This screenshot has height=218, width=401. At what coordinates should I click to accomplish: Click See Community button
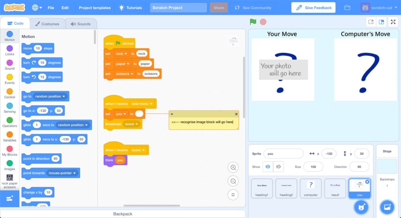point(253,8)
